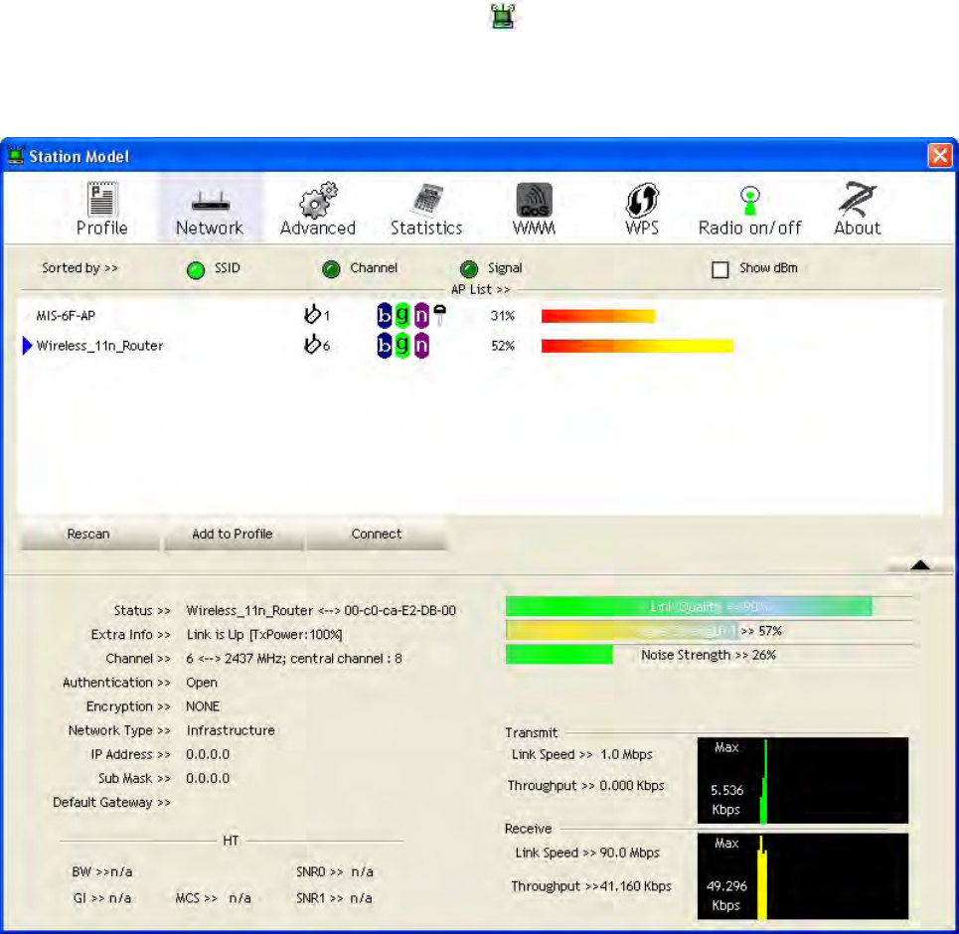Open the About icon
The width and height of the screenshot is (959, 934).
[x=858, y=200]
